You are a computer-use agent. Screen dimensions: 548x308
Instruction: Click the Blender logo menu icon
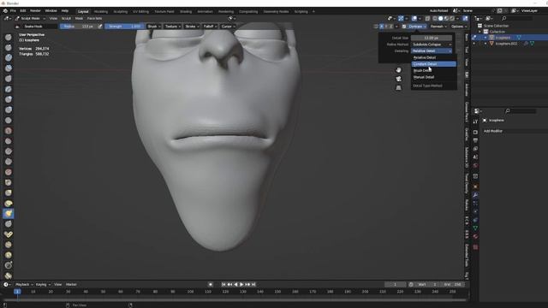(x=5, y=11)
